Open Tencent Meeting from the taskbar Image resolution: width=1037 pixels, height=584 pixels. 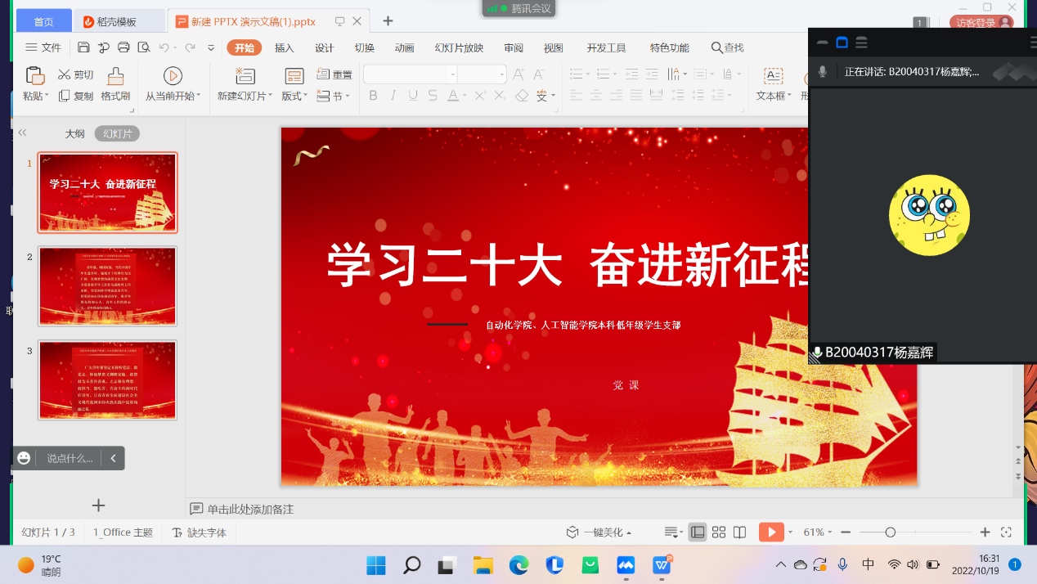(626, 564)
